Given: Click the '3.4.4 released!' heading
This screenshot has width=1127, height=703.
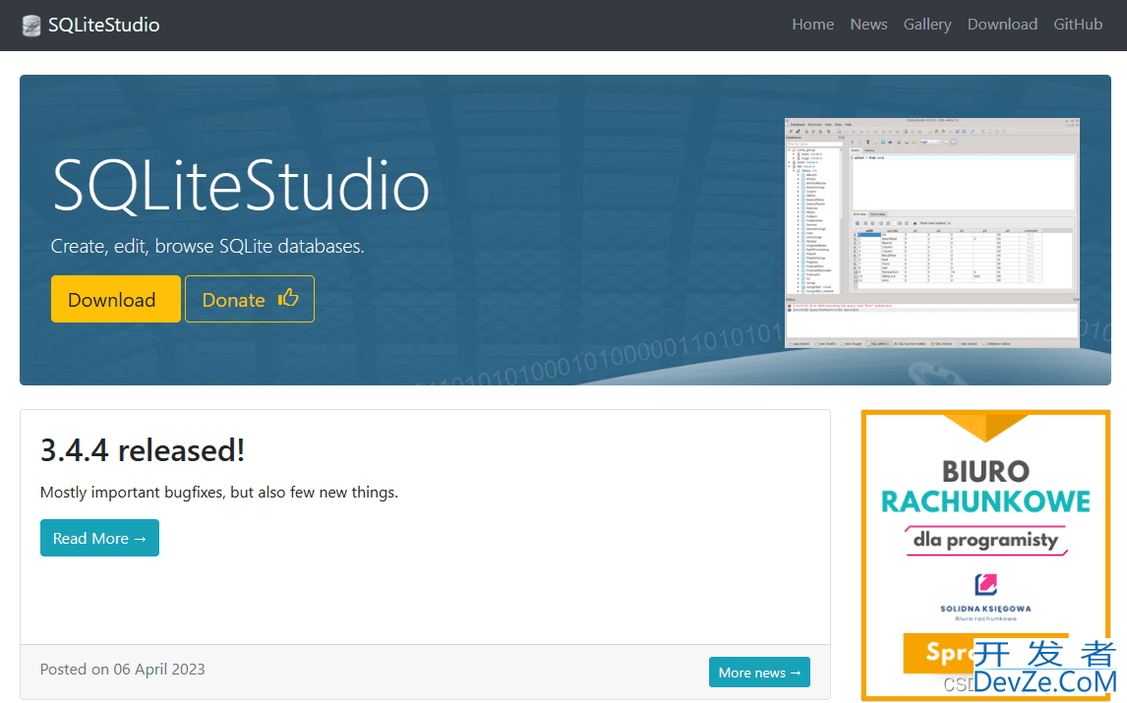Looking at the screenshot, I should pyautogui.click(x=143, y=450).
